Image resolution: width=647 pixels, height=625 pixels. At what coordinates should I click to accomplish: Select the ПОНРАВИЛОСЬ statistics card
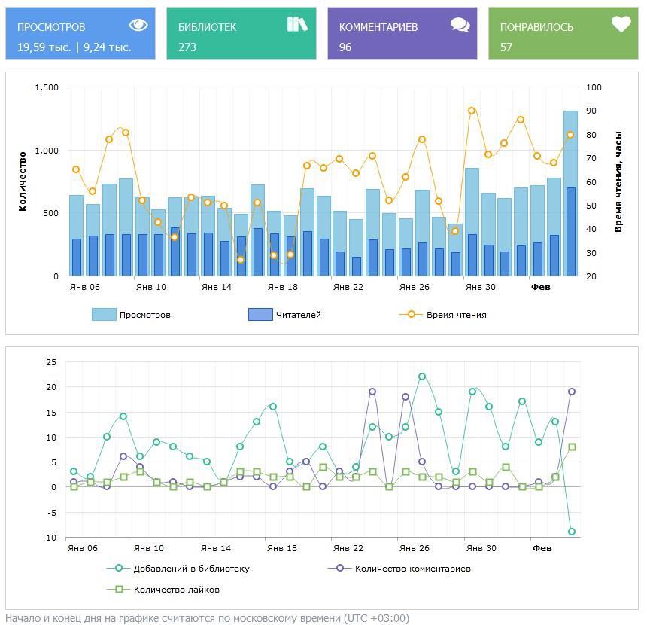click(x=563, y=34)
